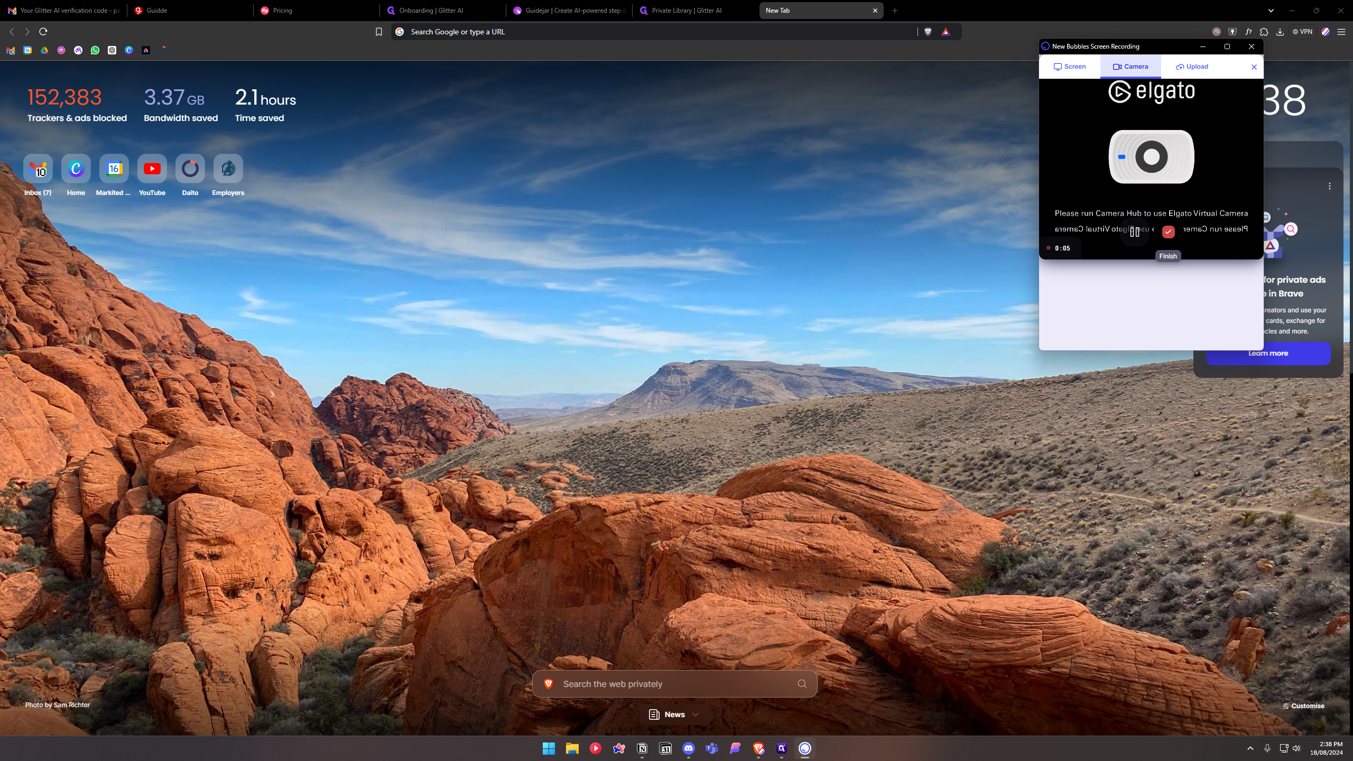Open the Downloads toolbar icon

(x=1280, y=32)
